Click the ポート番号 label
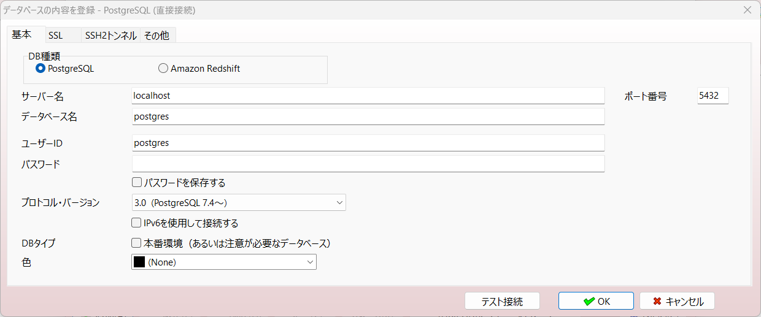 point(645,96)
